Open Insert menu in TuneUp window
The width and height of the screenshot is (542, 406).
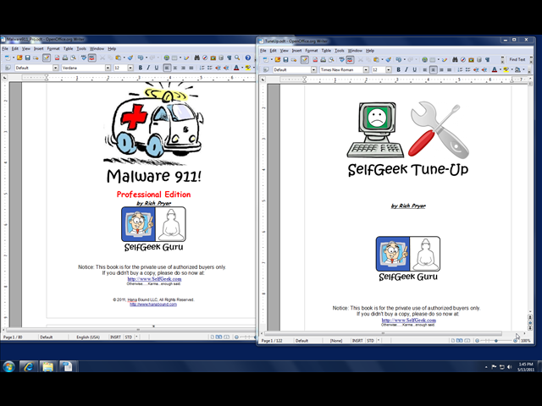tap(296, 51)
